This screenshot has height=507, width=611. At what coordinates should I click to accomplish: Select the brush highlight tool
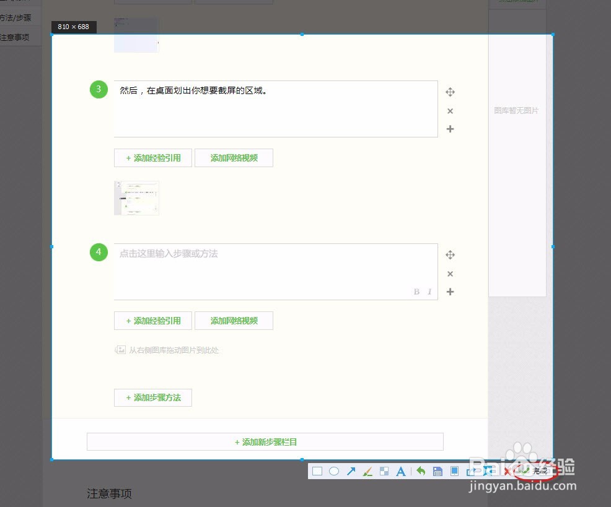click(x=367, y=471)
